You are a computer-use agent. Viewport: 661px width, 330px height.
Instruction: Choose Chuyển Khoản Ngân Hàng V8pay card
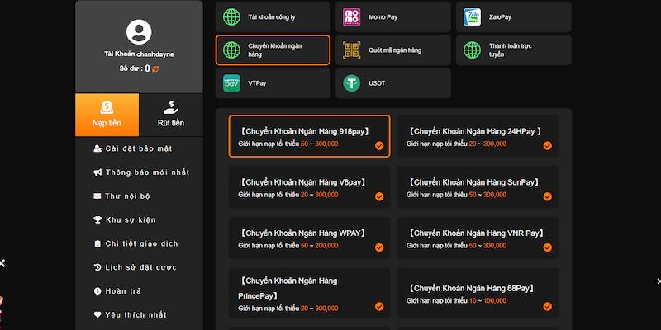[x=309, y=187]
